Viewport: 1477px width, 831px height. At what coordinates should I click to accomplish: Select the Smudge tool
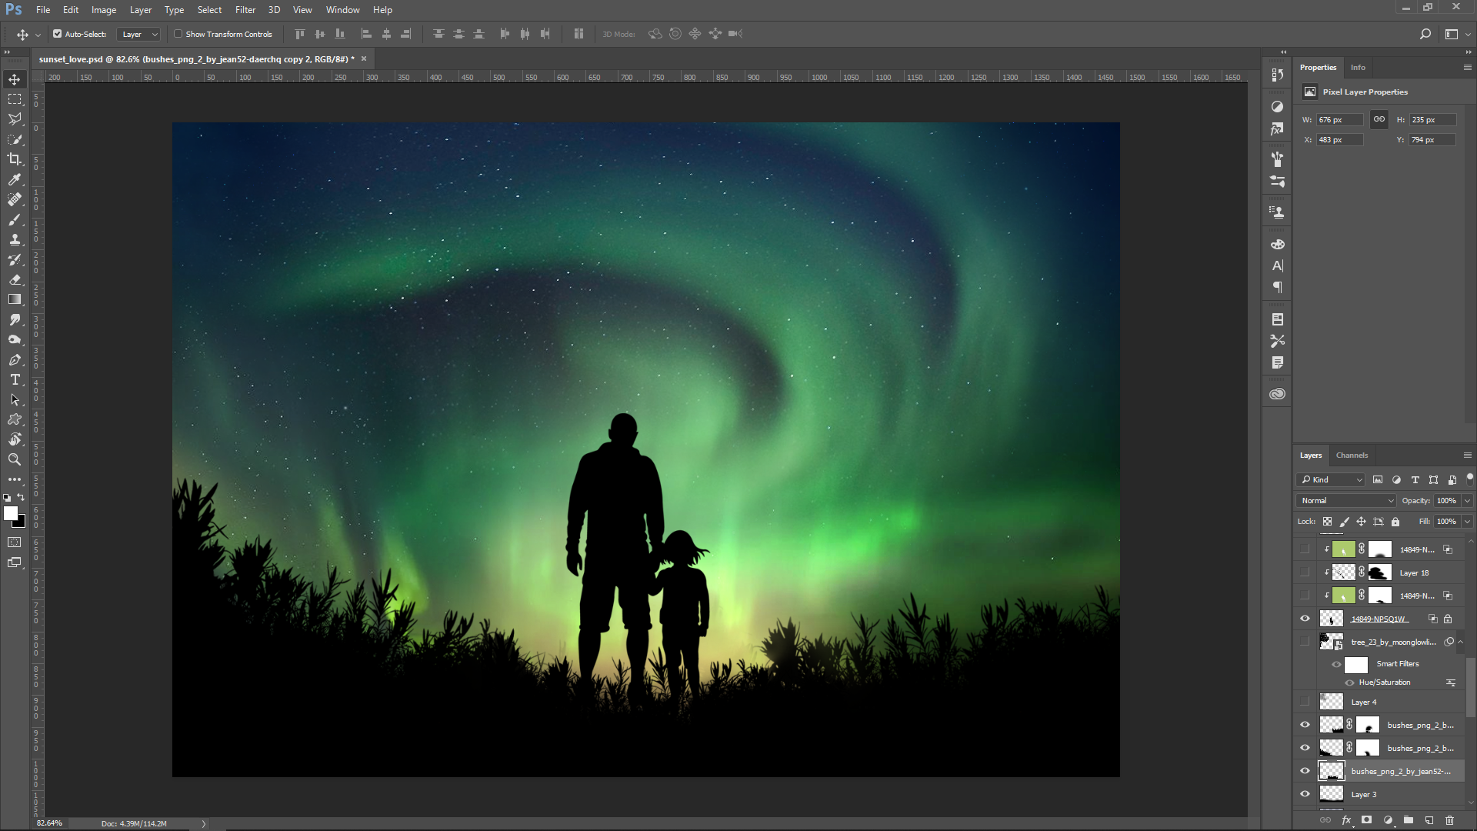pos(15,319)
